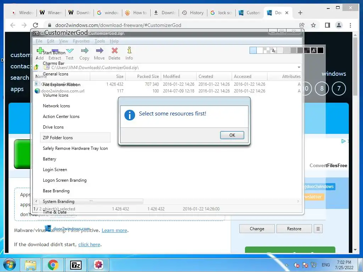Expand the 7-Zip address path dropdown
Viewport: 363px width, 272px height.
[x=299, y=67]
